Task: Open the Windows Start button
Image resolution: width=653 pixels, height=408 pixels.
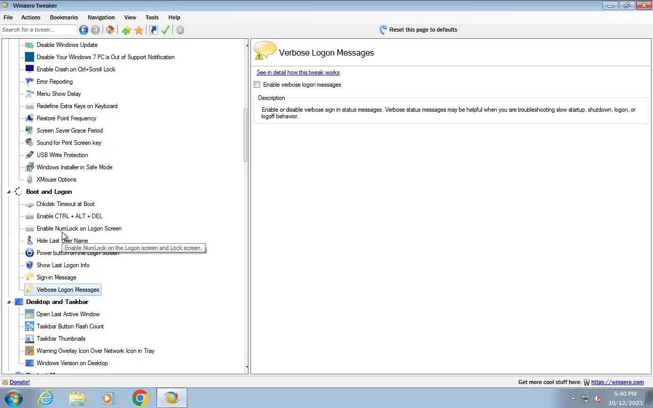Action: click(x=14, y=398)
